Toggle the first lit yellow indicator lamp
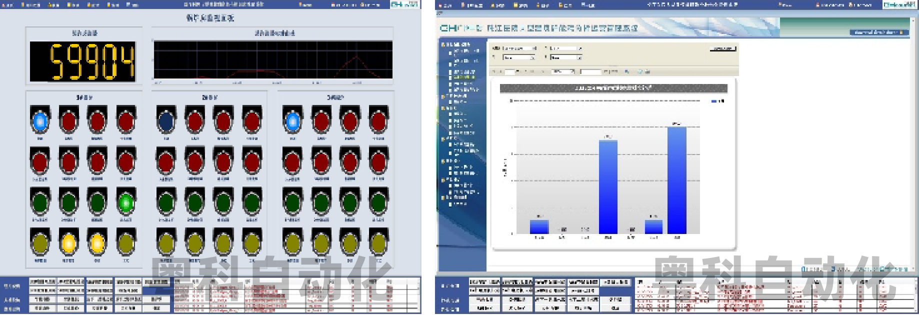 point(68,243)
